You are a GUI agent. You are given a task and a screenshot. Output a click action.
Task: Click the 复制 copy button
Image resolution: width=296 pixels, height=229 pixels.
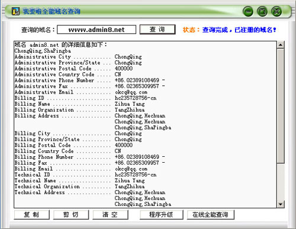[31, 215]
